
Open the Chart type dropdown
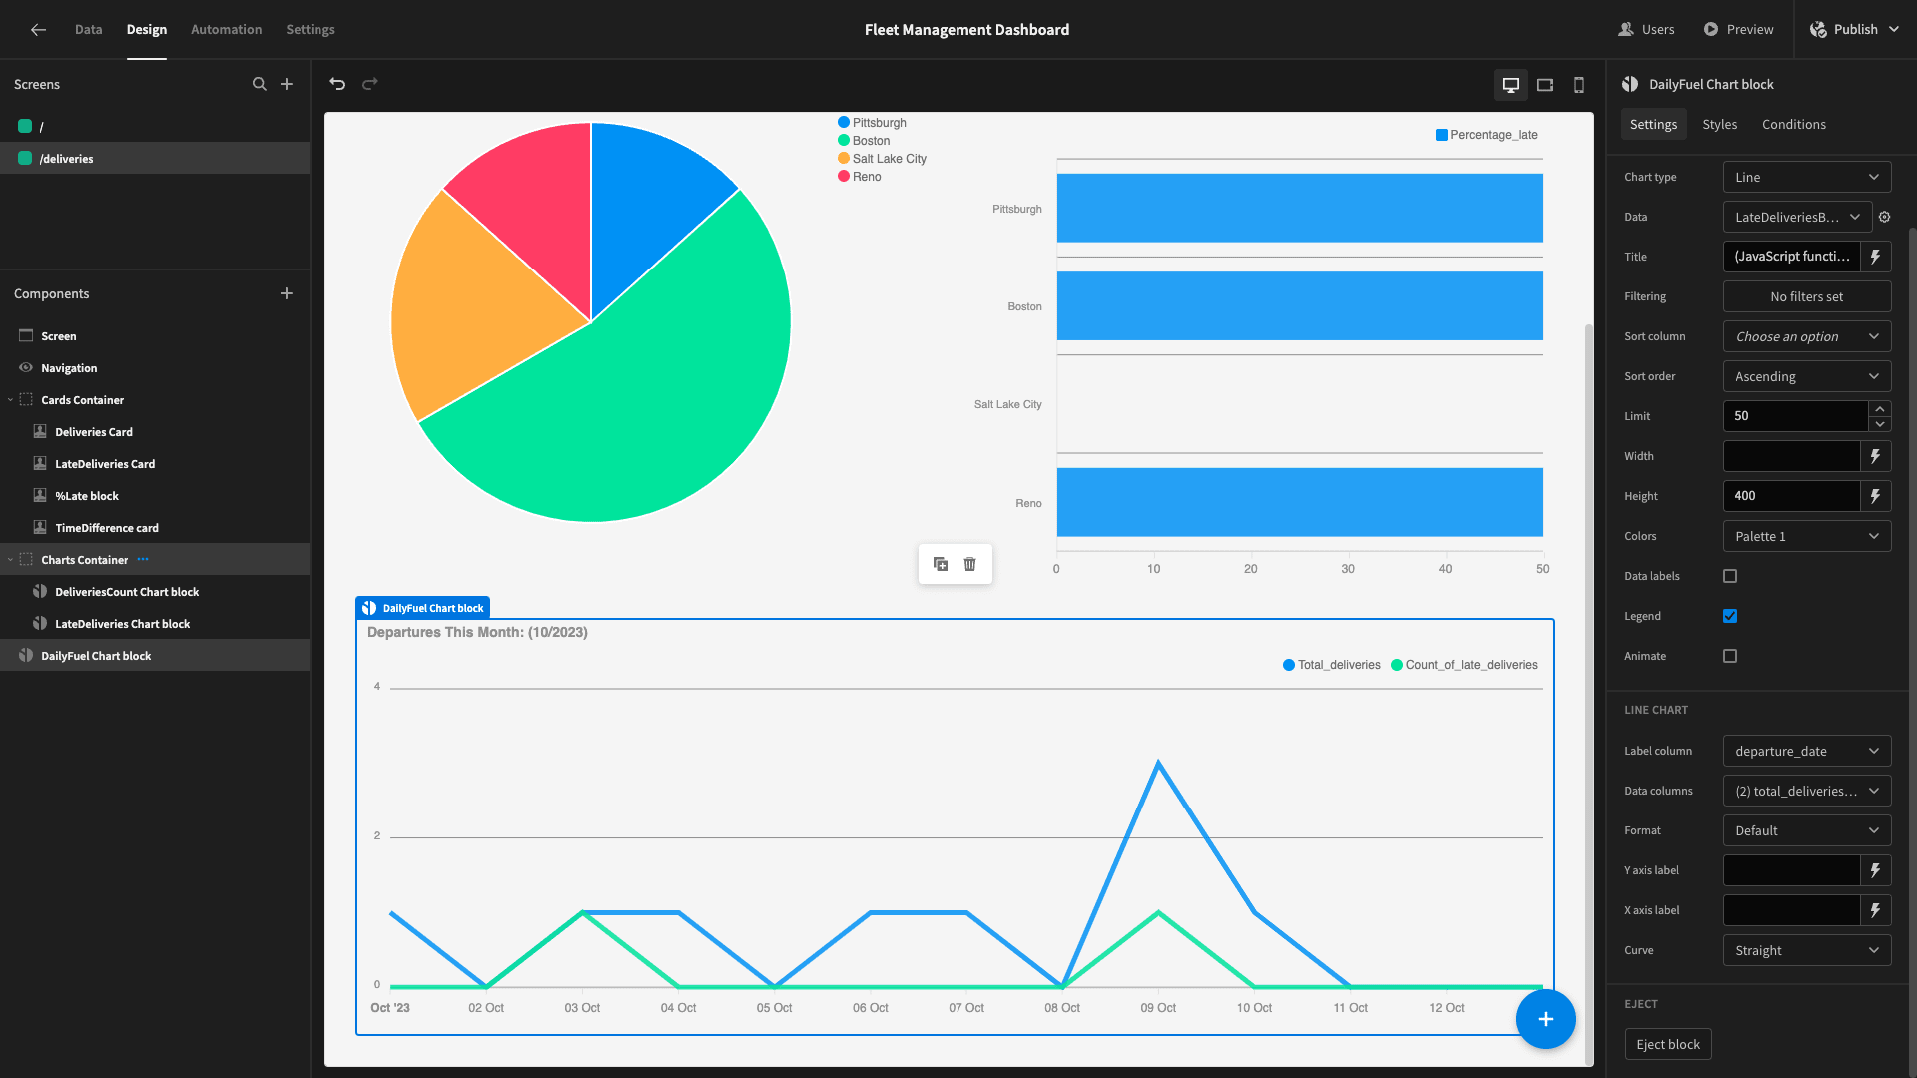tap(1806, 177)
